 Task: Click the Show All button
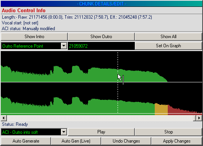168,37
